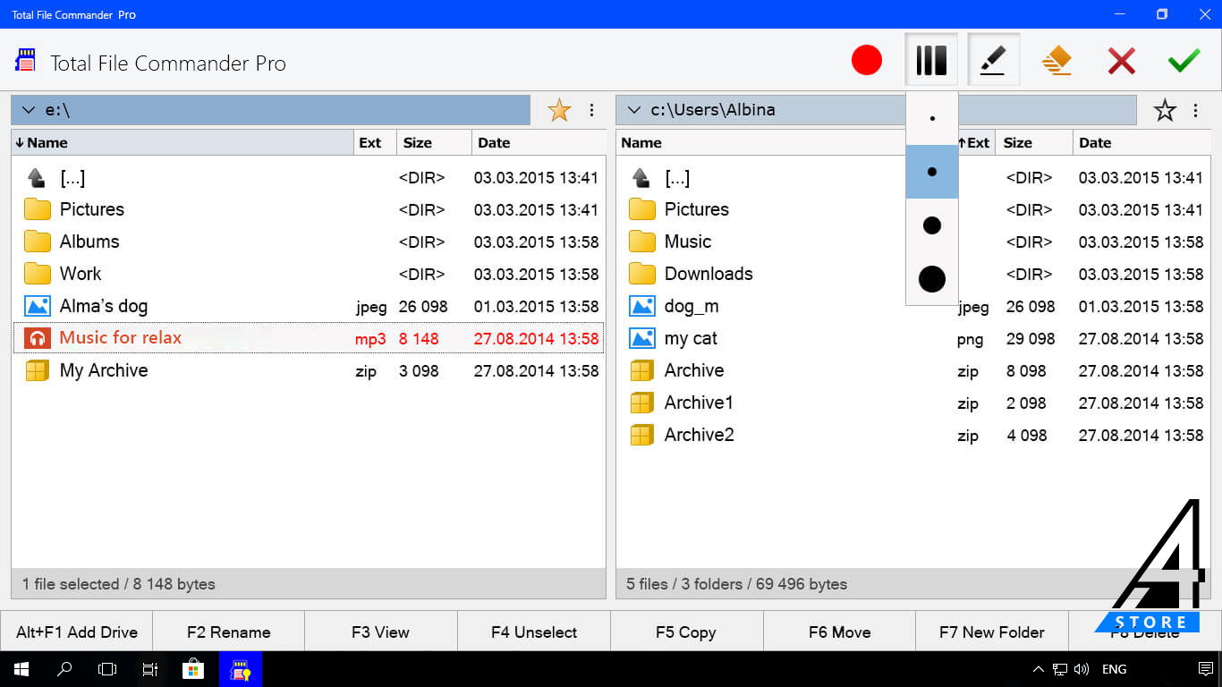1222x687 pixels.
Task: Open left panel three-dot menu
Action: (591, 110)
